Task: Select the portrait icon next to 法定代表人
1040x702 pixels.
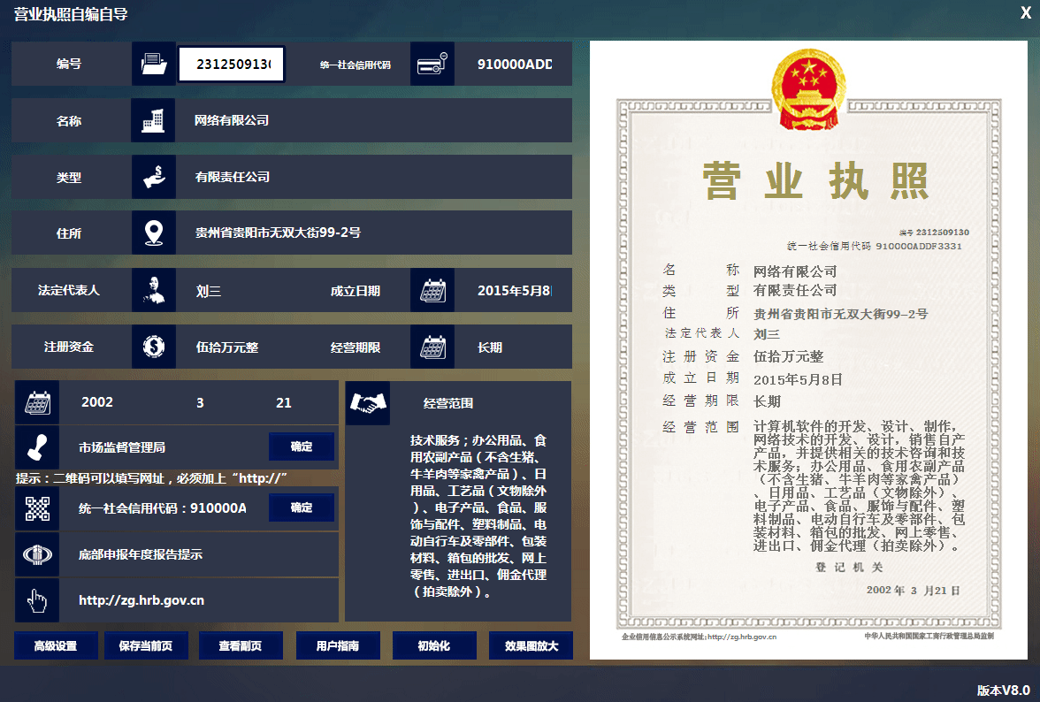Action: [152, 289]
